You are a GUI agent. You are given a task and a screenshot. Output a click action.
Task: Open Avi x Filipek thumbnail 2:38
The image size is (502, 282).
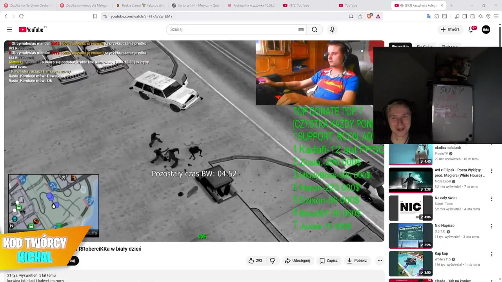[x=411, y=180]
